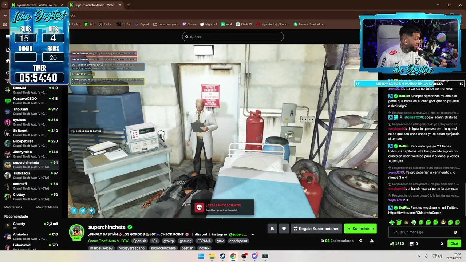This screenshot has width=466, height=262.
Task: Open emoji picker in message box
Action: pyautogui.click(x=455, y=232)
